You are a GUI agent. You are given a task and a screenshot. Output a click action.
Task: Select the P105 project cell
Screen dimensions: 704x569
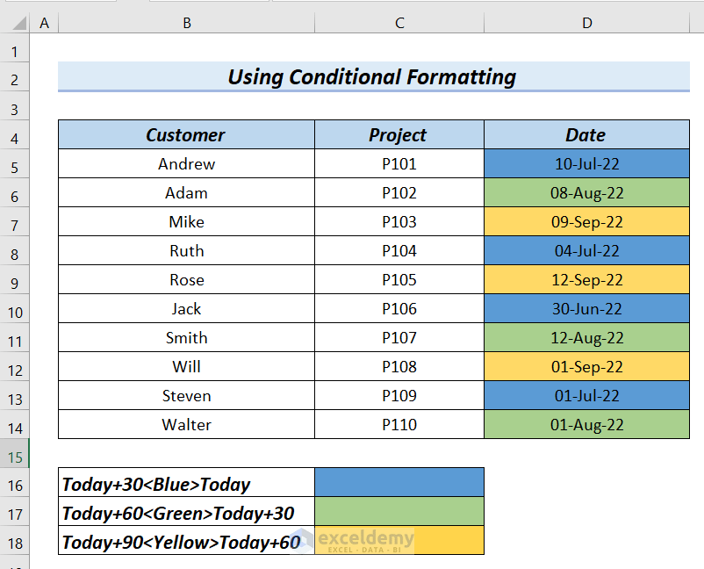399,280
